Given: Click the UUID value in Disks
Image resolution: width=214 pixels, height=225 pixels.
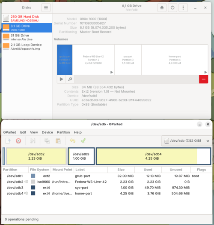Looking at the screenshot, I should coord(116,100).
